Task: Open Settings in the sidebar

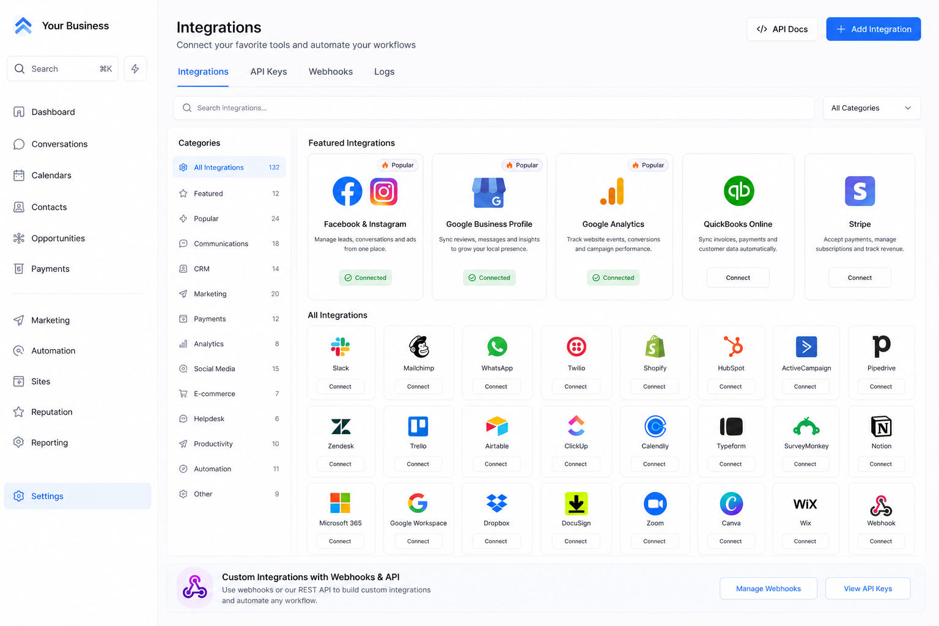Action: click(x=78, y=496)
